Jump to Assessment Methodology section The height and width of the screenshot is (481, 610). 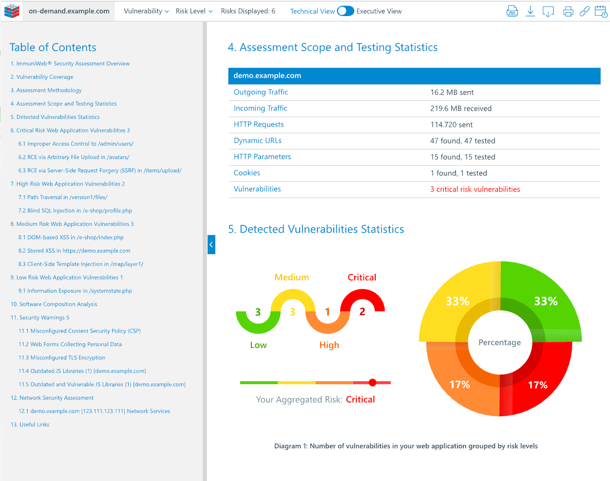pyautogui.click(x=46, y=90)
